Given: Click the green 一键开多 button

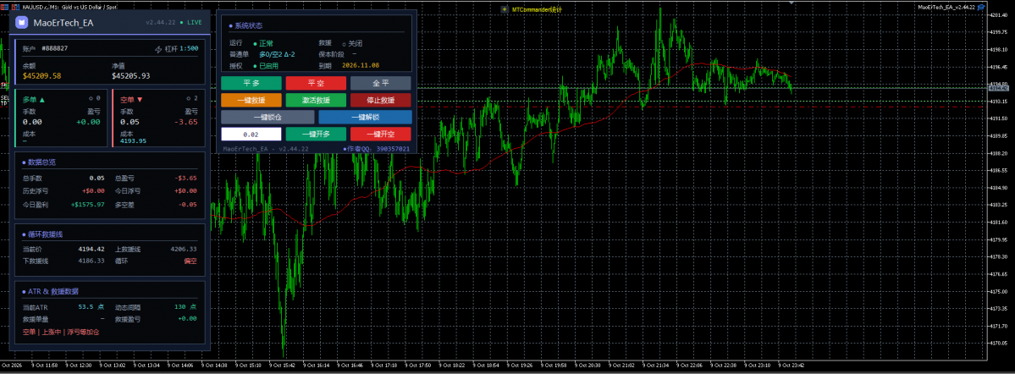Looking at the screenshot, I should point(316,134).
